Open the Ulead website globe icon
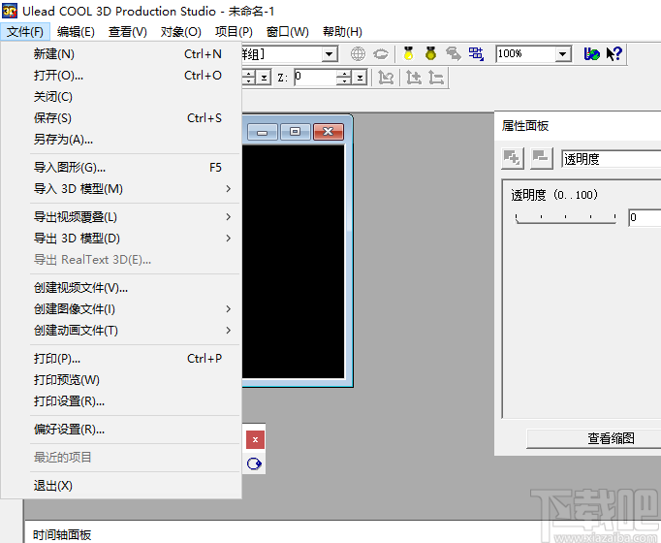661x543 pixels. click(x=591, y=53)
